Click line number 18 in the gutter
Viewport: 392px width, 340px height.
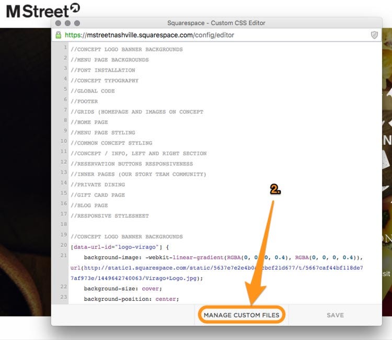pos(63,224)
